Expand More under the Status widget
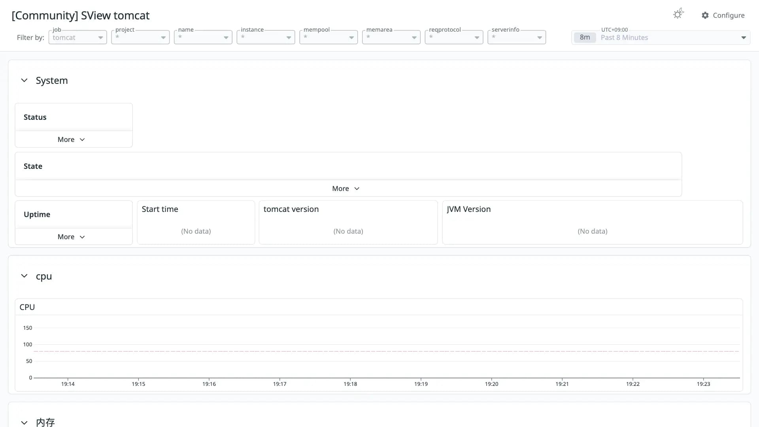This screenshot has width=759, height=427. pyautogui.click(x=71, y=140)
